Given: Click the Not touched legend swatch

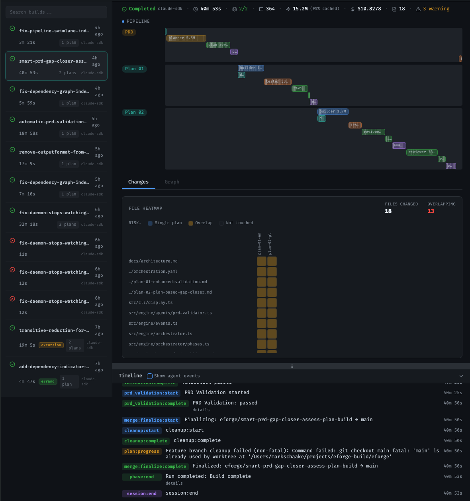Looking at the screenshot, I should 221,223.
